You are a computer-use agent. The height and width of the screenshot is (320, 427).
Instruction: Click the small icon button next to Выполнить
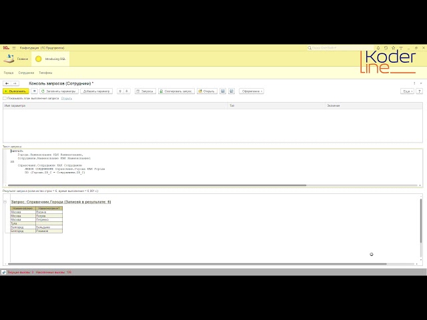pos(34,91)
